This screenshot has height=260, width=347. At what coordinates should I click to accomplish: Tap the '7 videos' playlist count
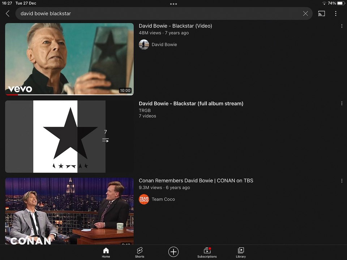[147, 116]
